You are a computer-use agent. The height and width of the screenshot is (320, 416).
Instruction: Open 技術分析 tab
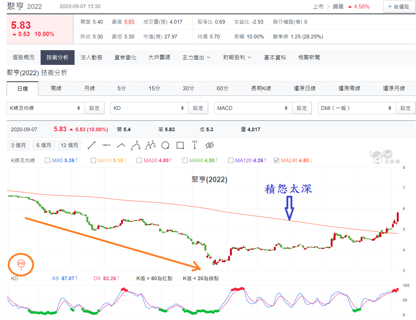pyautogui.click(x=57, y=57)
